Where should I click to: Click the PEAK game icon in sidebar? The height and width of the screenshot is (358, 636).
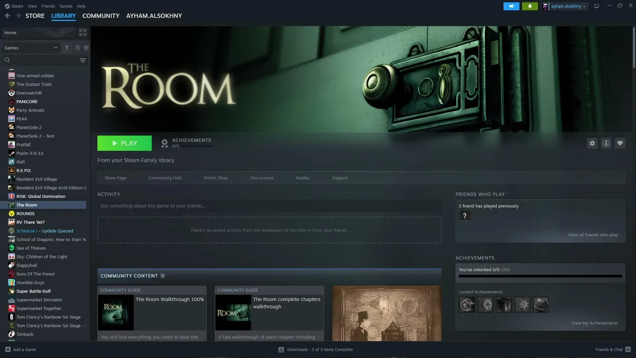pyautogui.click(x=11, y=119)
